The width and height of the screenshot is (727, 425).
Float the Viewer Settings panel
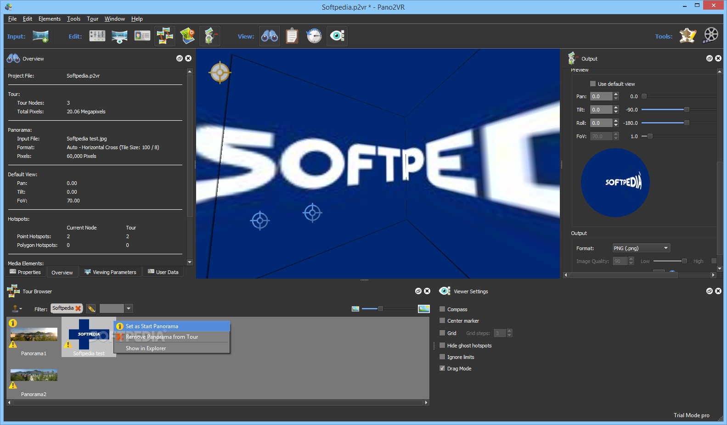tap(710, 291)
